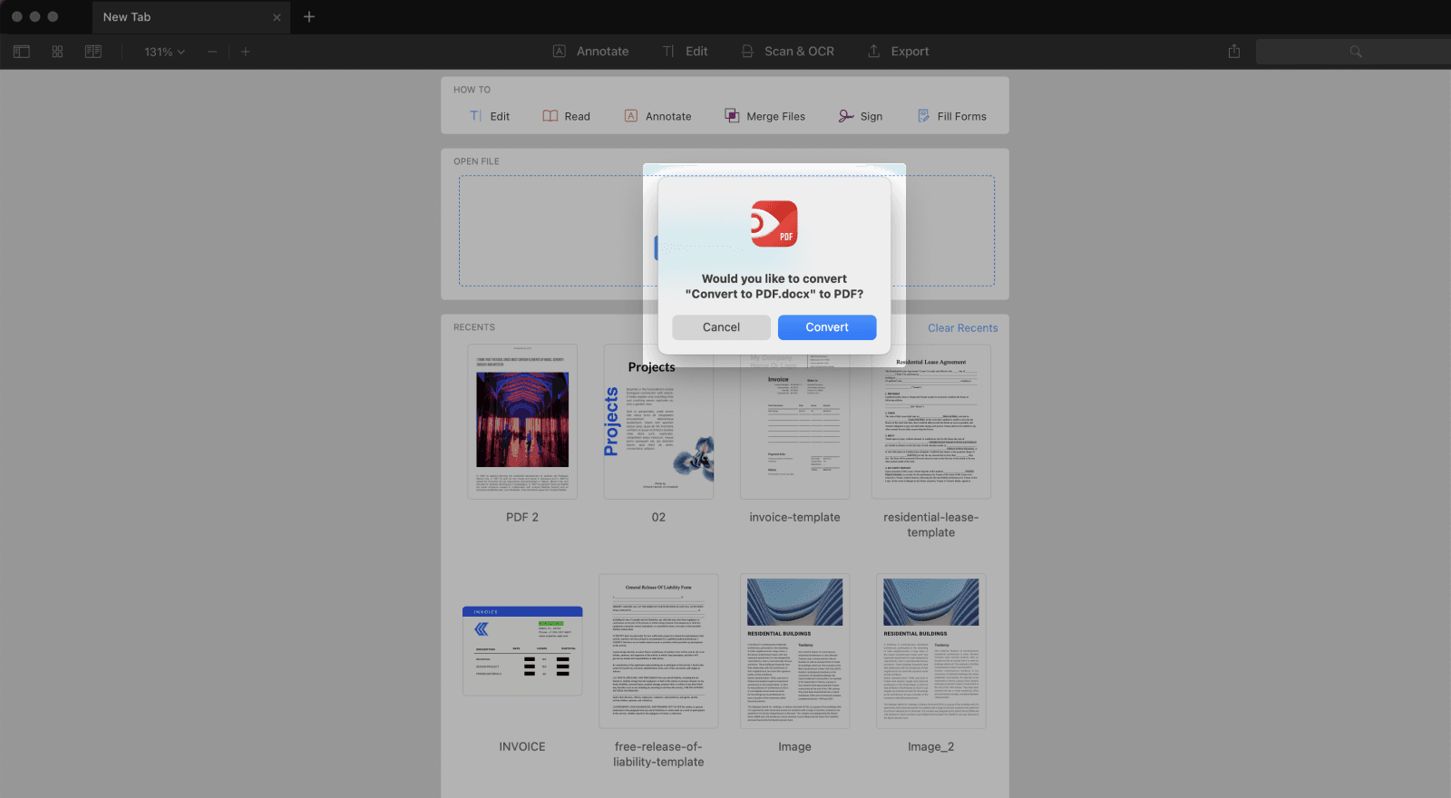Click Clear Recents link
1451x798 pixels.
[x=962, y=328]
